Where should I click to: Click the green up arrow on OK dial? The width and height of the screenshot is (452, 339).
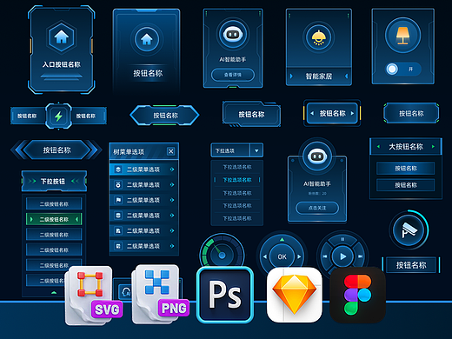click(x=282, y=239)
